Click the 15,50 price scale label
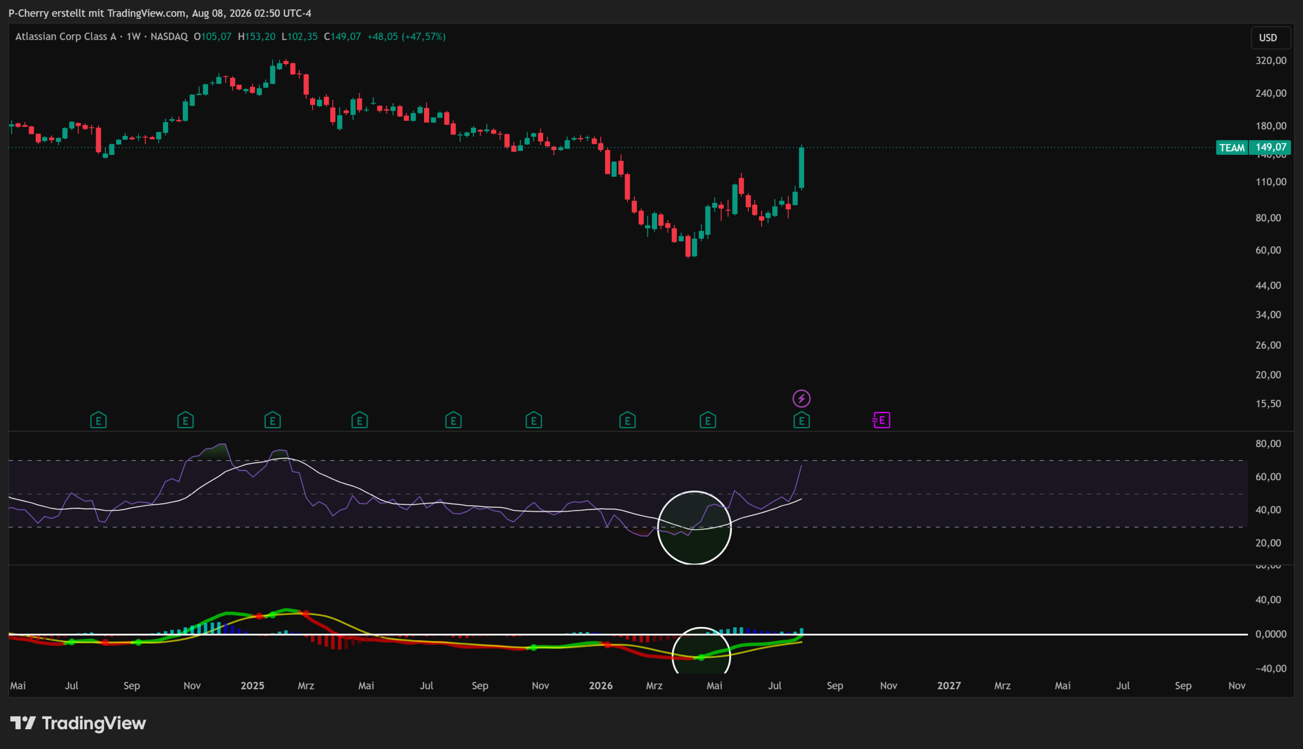Screen dimensions: 1303x749 coord(1268,404)
